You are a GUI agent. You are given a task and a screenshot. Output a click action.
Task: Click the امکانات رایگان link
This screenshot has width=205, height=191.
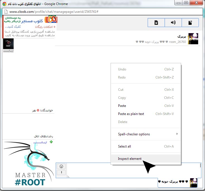(x=45, y=27)
